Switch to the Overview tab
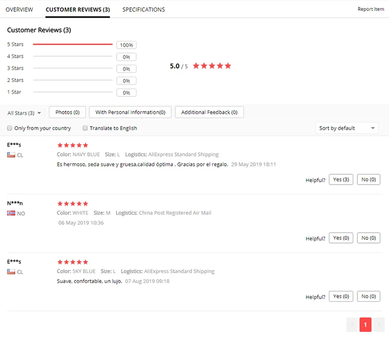 coord(19,10)
